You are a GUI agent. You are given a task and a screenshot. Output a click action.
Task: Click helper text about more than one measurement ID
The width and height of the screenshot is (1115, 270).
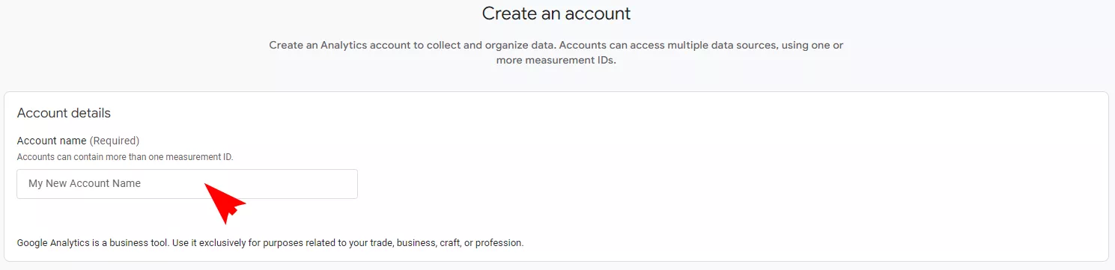coord(125,157)
